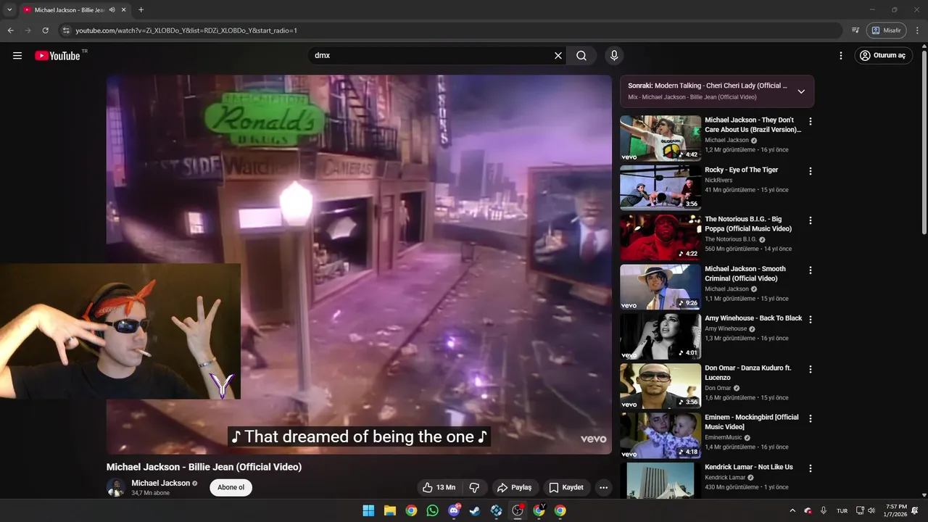928x522 pixels.
Task: Open YouTube settings three-dot menu
Action: (841, 56)
